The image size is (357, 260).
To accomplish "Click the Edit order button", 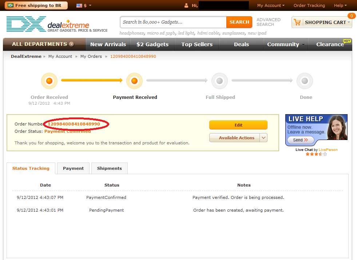I will [238, 125].
